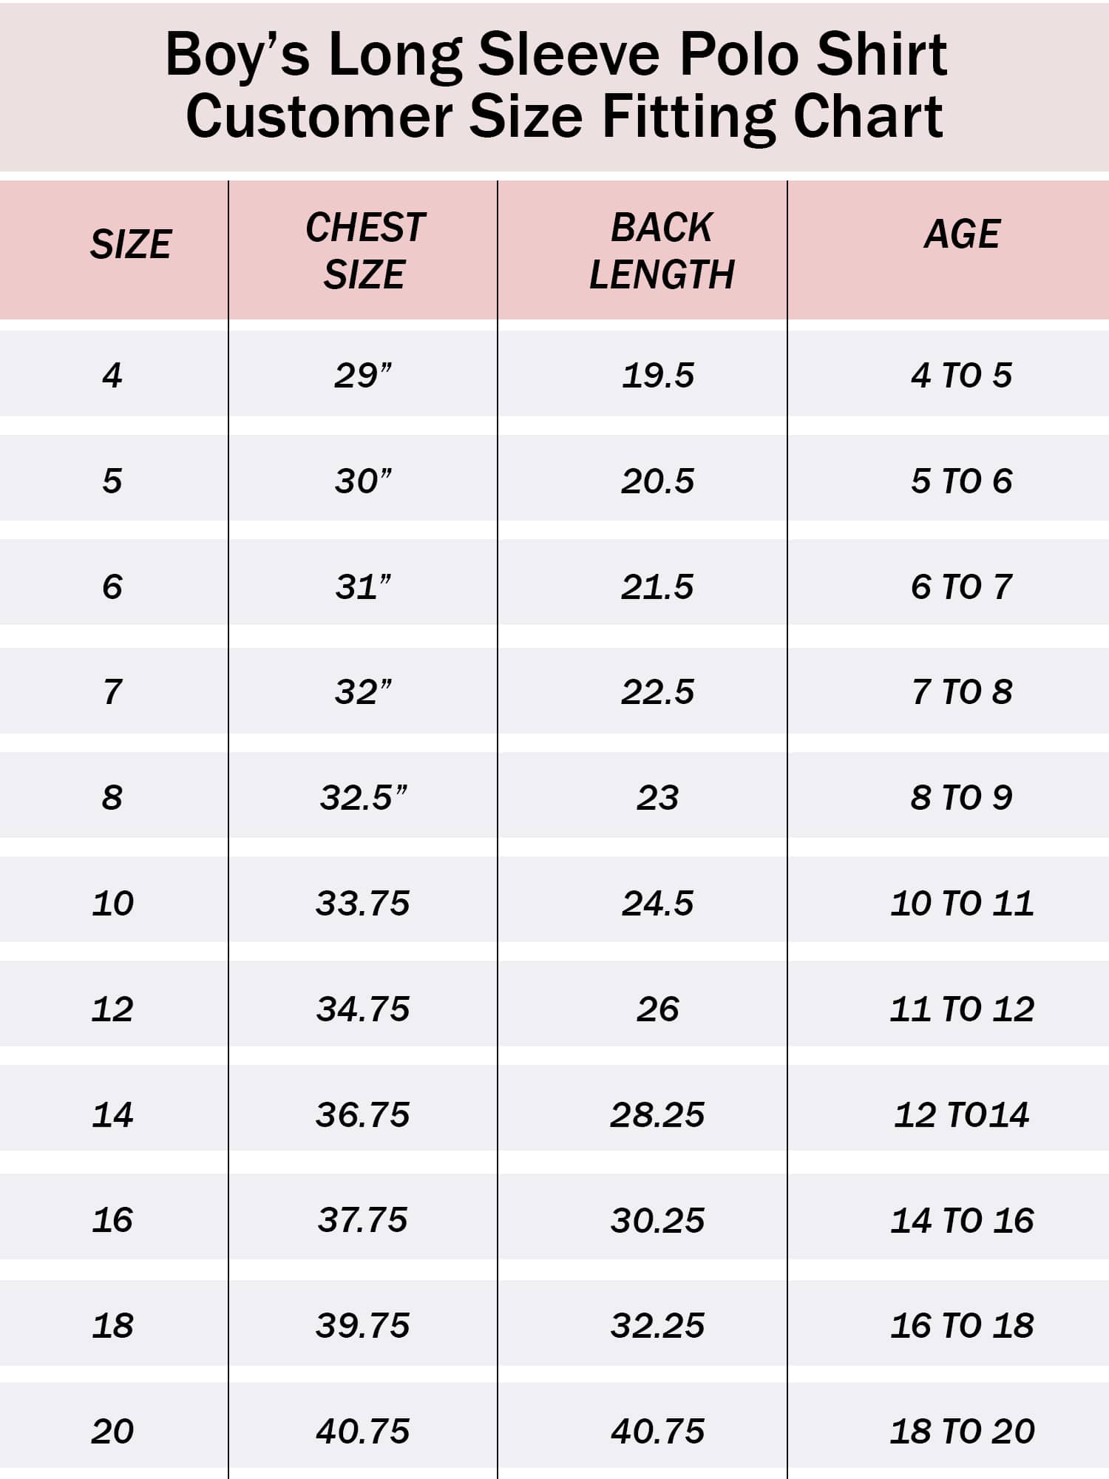
Task: Click the size 4 row label
Action: 112,375
